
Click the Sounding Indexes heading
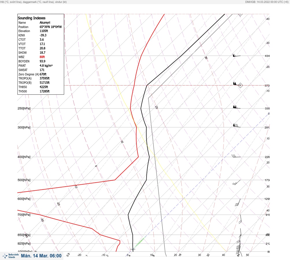pyautogui.click(x=32, y=18)
